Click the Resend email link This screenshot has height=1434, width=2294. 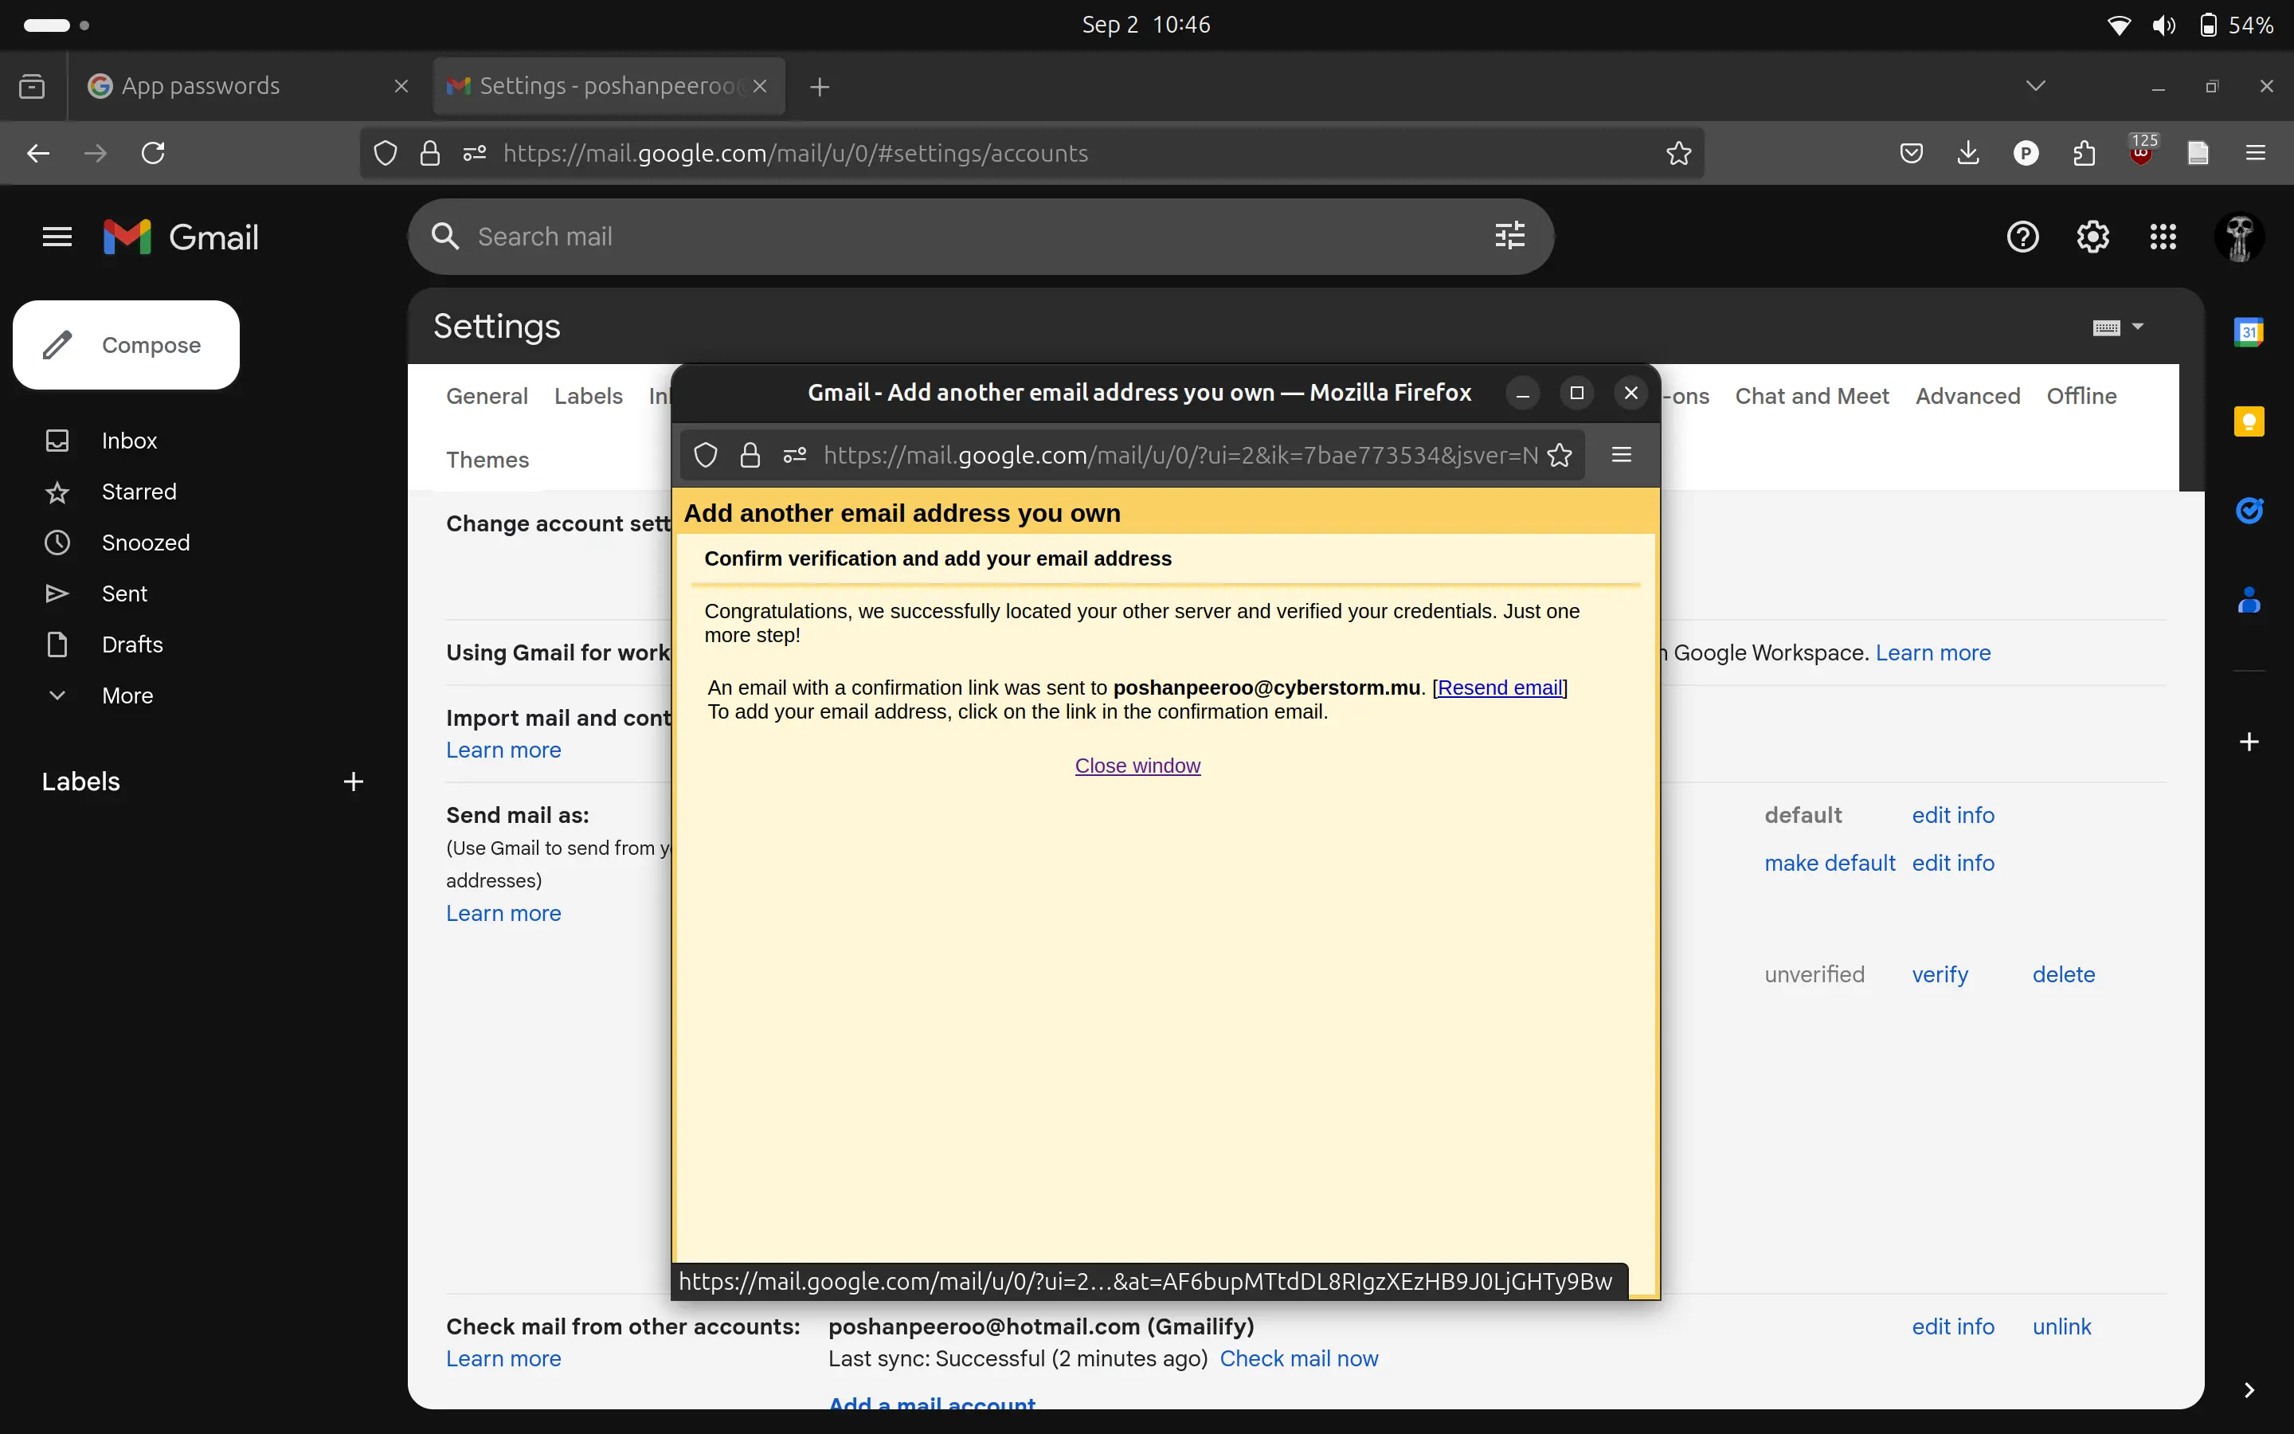coord(1500,688)
